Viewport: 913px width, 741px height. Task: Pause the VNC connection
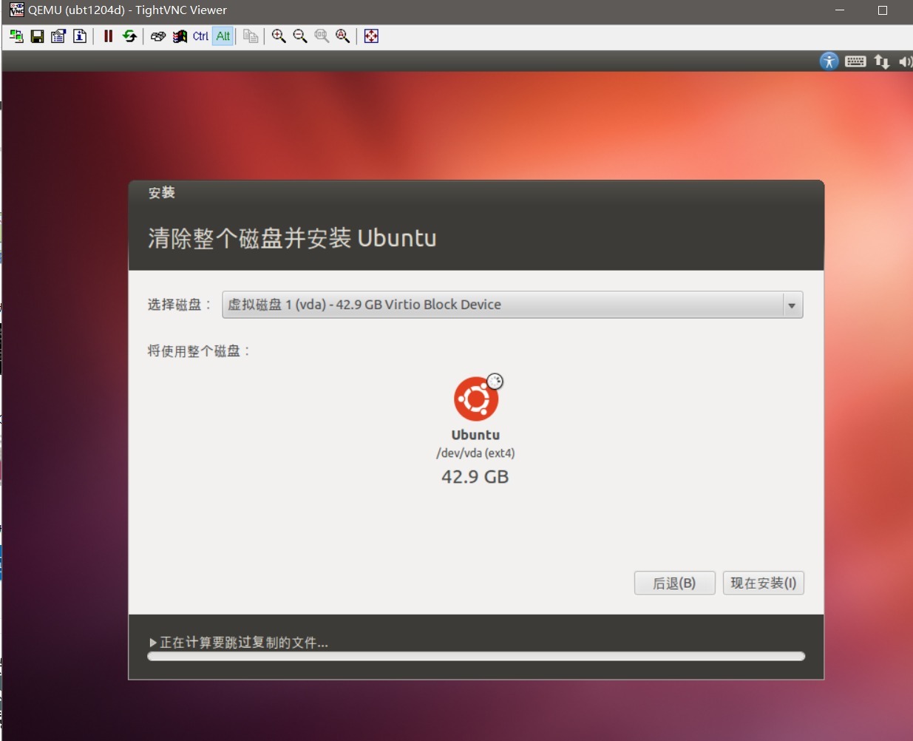(108, 36)
